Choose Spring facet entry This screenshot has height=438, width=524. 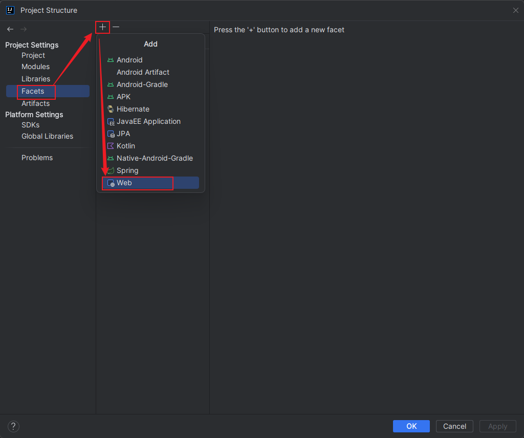[150, 170]
